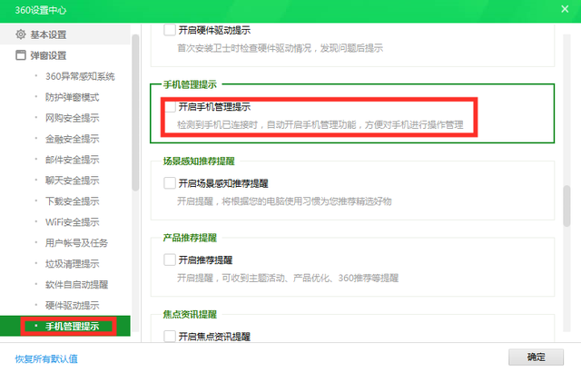
Task: Select 聊天安全提示 entry
Action: pyautogui.click(x=73, y=181)
